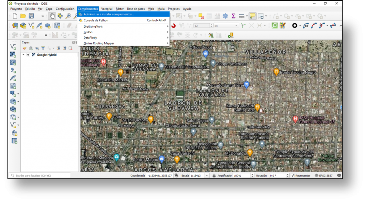The width and height of the screenshot is (367, 203).
Task: Show statistical summary with the sigma icon
Action: click(x=233, y=16)
